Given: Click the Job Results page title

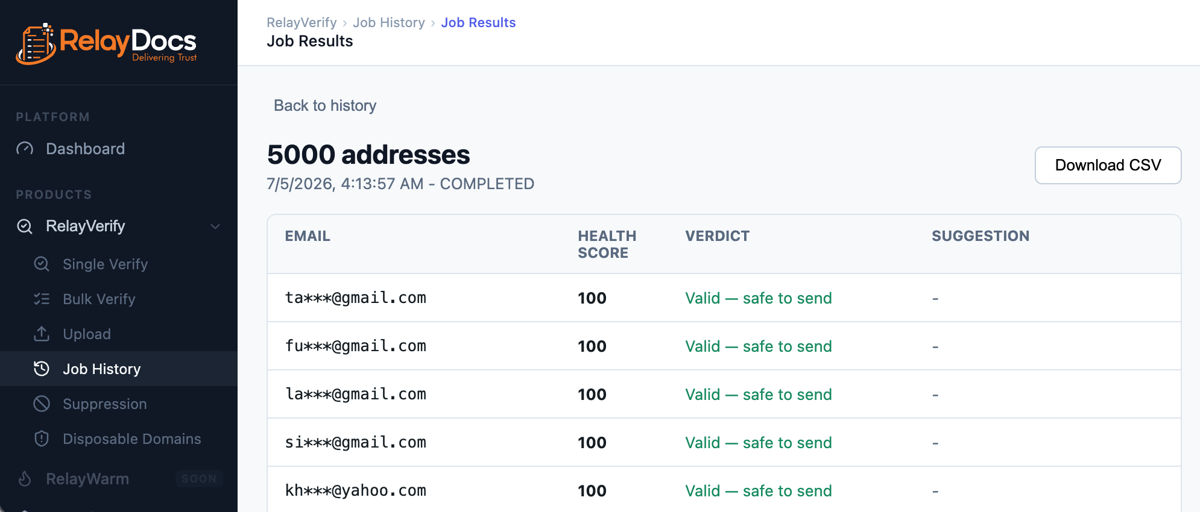Looking at the screenshot, I should coord(310,41).
